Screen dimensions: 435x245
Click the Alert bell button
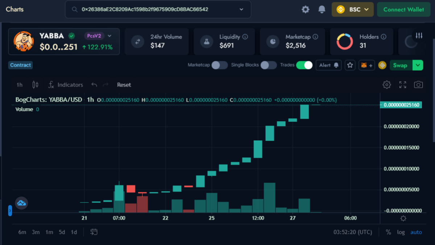(329, 65)
